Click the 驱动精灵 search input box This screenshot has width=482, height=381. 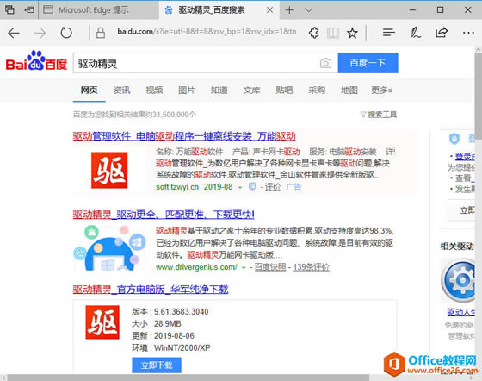(196, 63)
